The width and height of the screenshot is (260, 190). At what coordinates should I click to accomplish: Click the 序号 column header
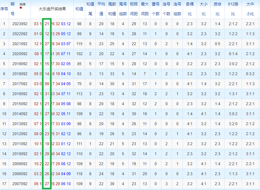pos(4,9)
